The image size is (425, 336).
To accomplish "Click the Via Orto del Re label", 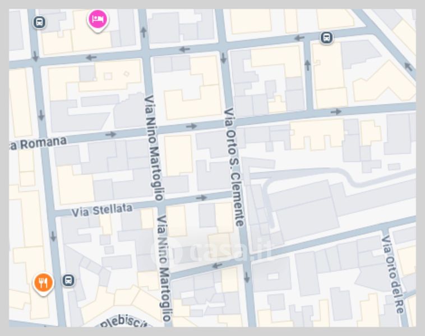I will tap(392, 274).
